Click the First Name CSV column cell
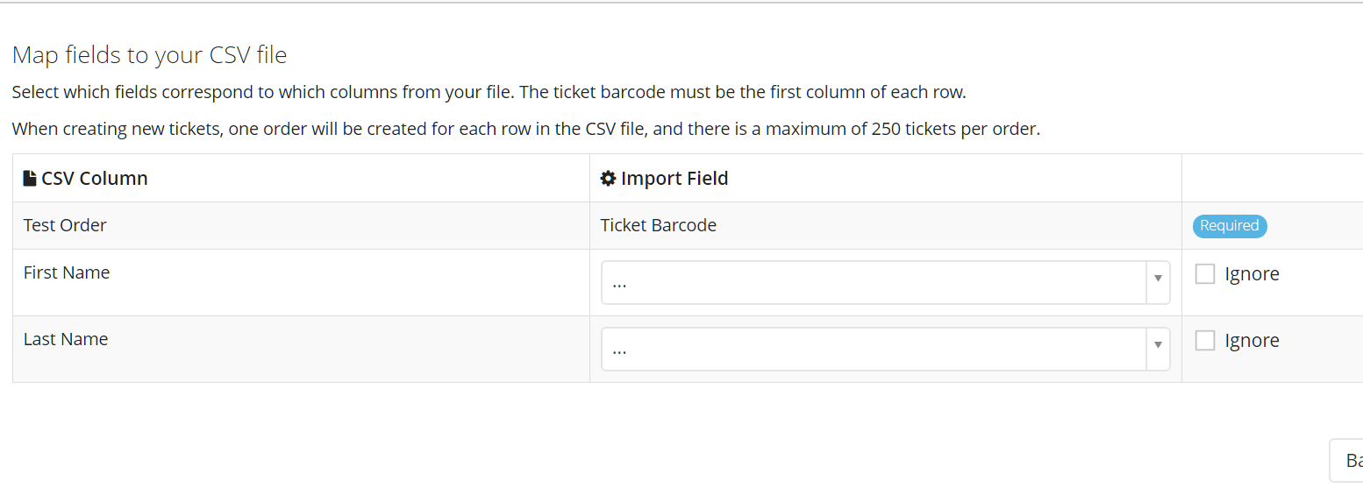Viewport: 1363px width, 495px height. tap(301, 283)
